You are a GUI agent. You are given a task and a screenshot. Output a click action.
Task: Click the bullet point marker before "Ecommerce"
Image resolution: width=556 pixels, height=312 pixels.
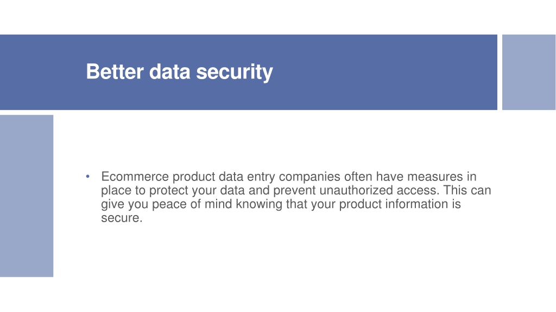tap(87, 176)
